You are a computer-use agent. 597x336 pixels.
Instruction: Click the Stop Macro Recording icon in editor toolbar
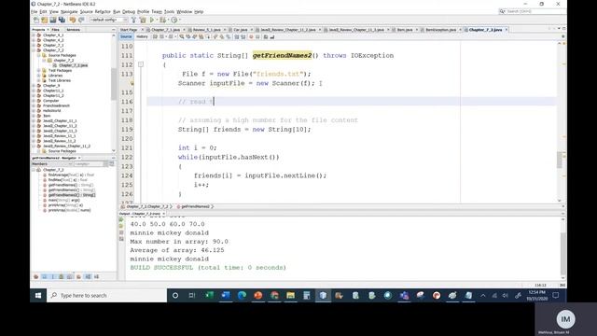[257, 37]
